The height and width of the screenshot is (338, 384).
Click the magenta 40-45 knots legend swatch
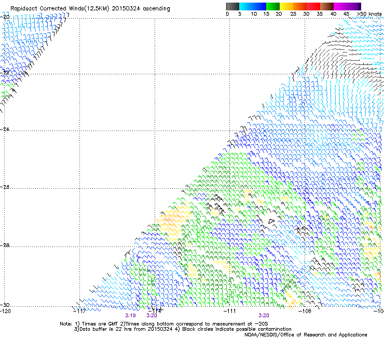(x=340, y=6)
